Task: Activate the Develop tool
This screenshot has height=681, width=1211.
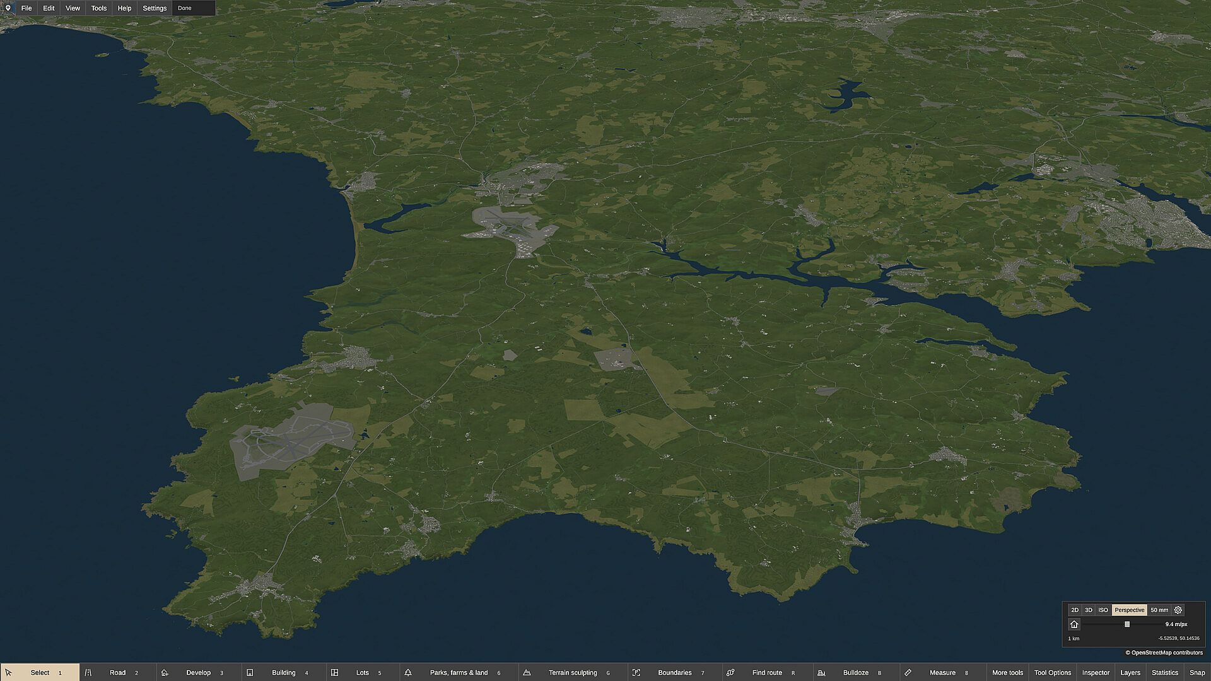Action: tap(198, 672)
